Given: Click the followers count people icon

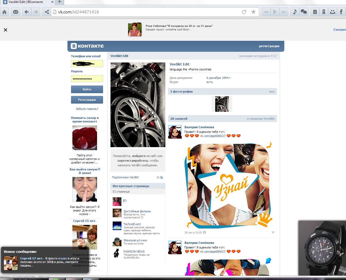Looking at the screenshot, I should 161,178.
